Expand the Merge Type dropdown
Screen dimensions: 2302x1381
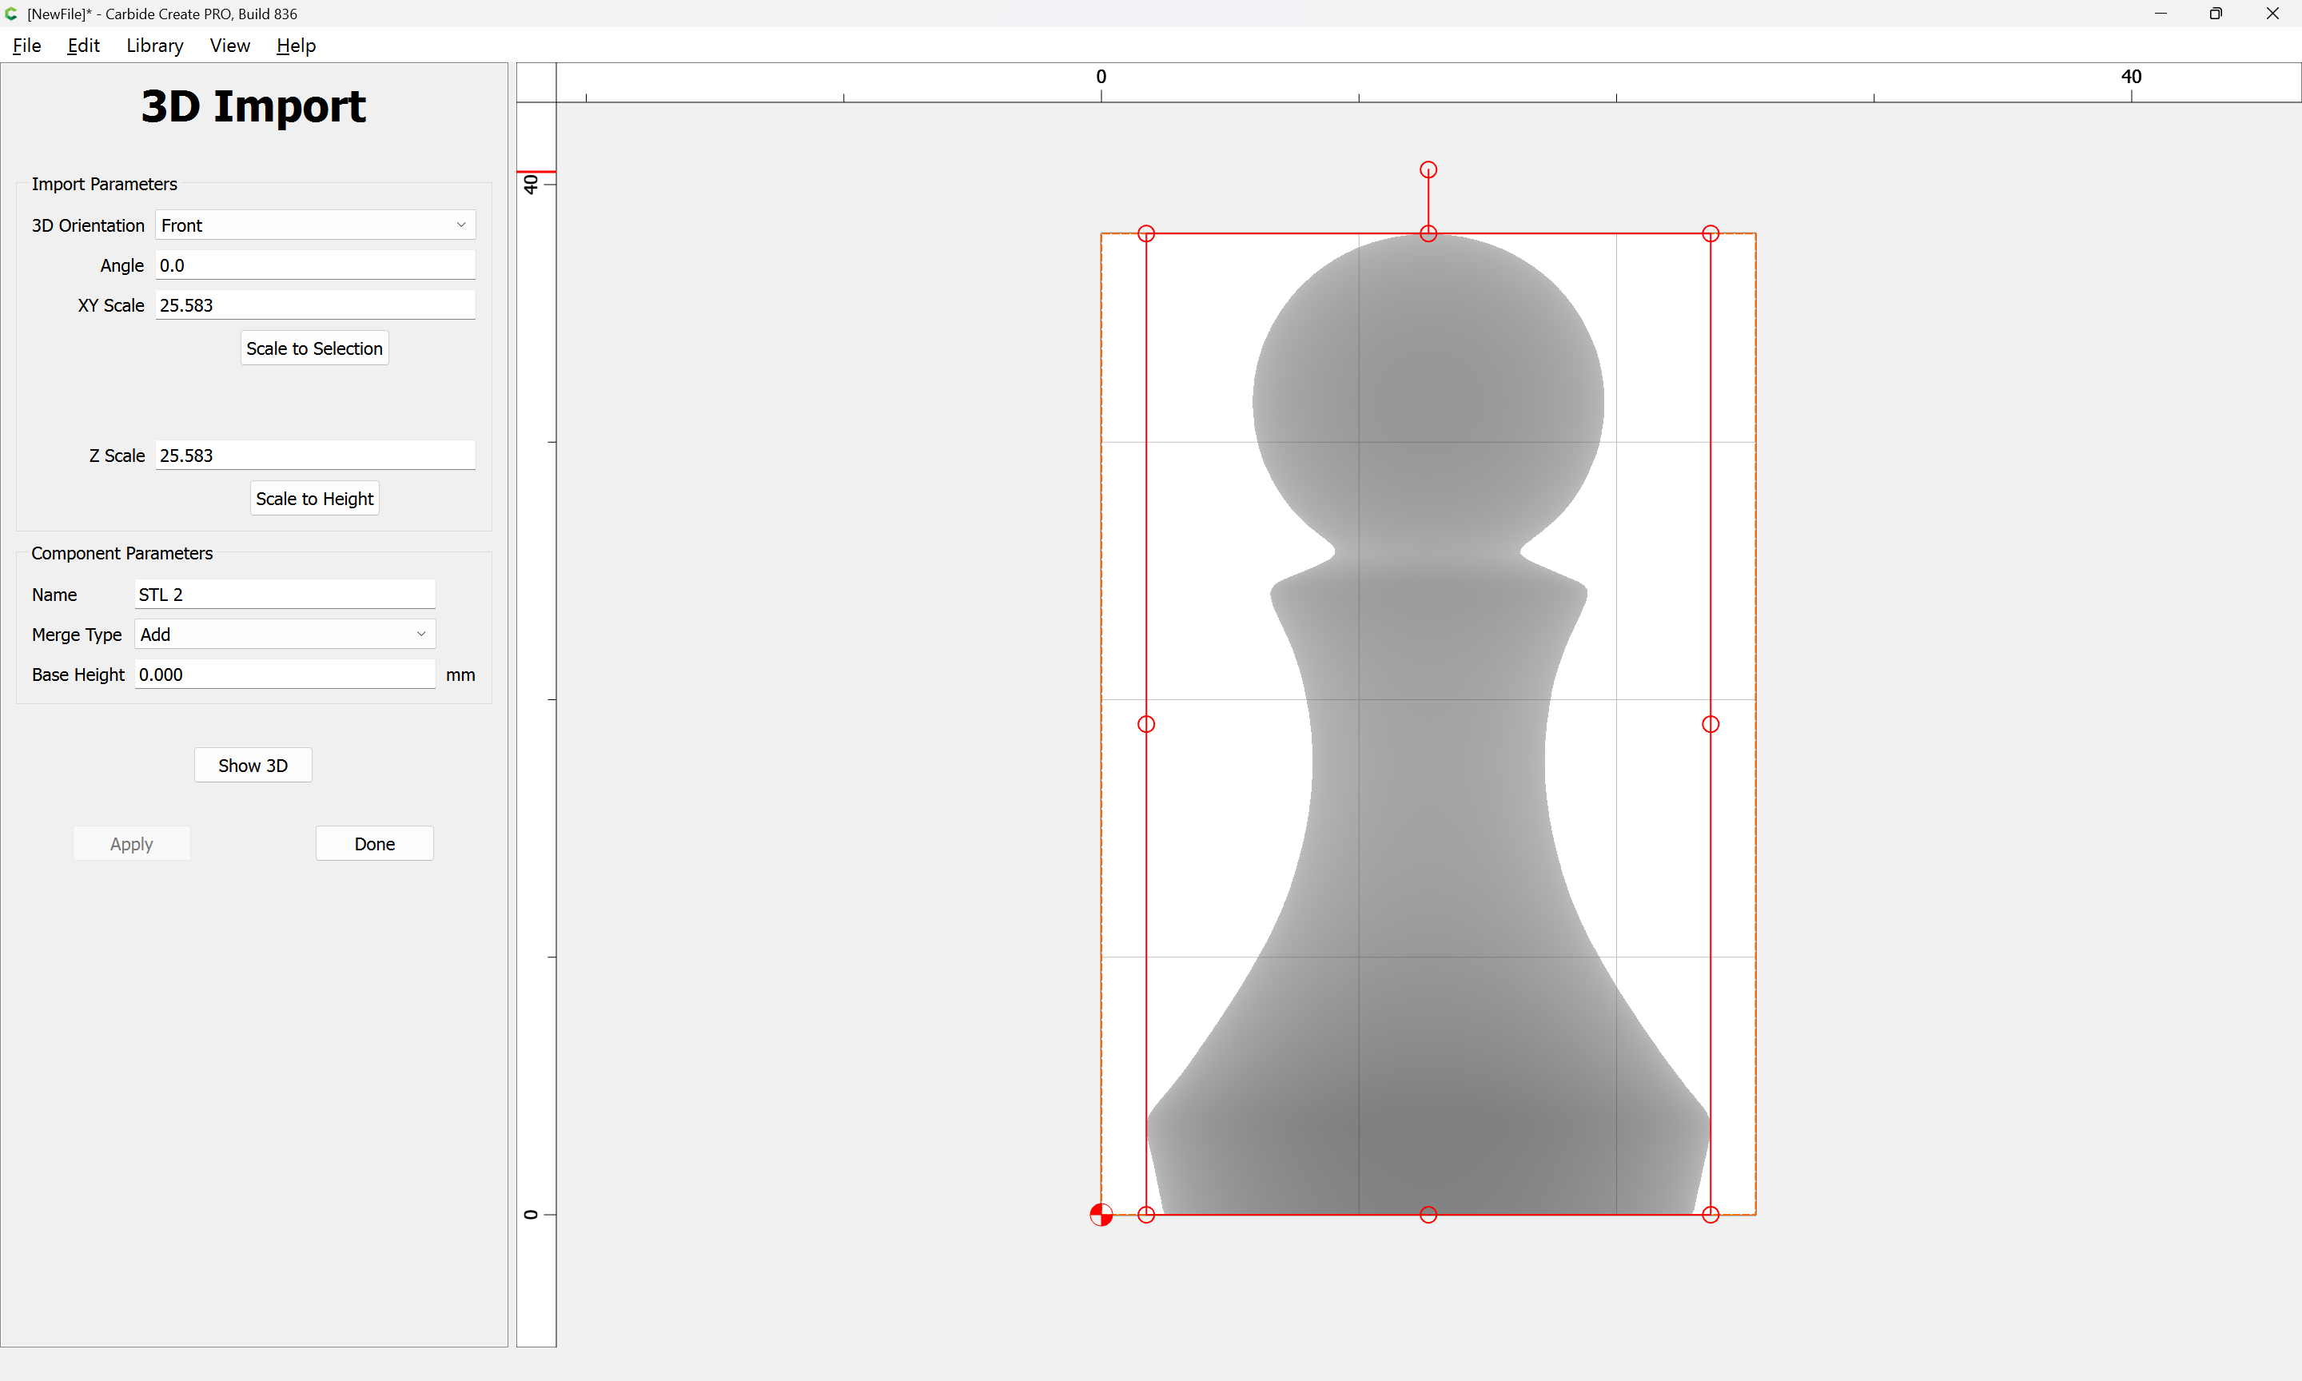pos(284,635)
